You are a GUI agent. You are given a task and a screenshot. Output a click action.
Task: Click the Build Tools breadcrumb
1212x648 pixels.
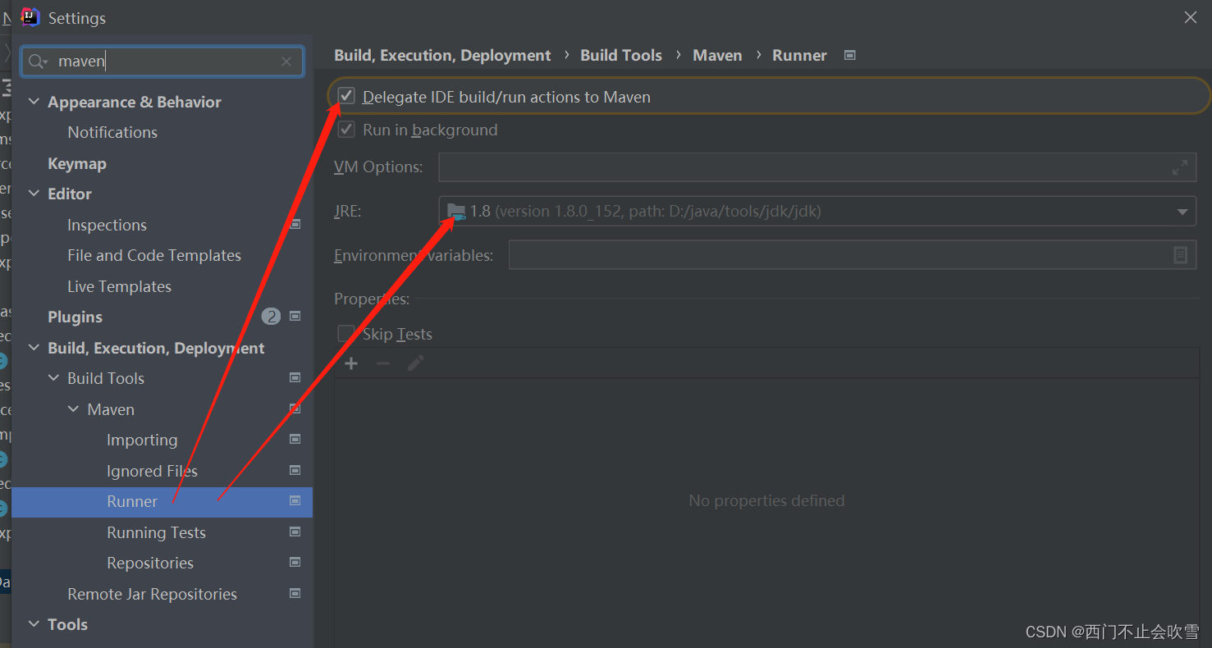(621, 55)
